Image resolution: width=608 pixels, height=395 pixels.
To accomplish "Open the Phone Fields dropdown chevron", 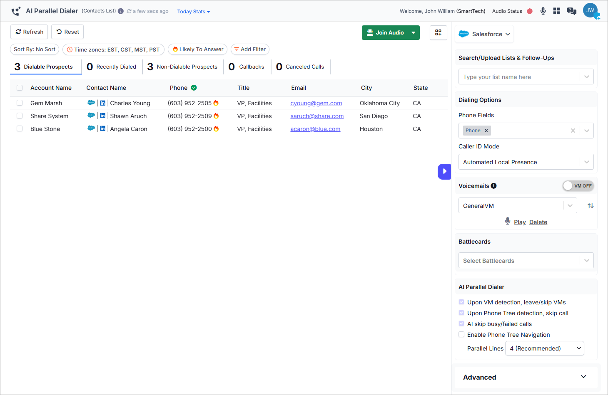I will tap(587, 131).
